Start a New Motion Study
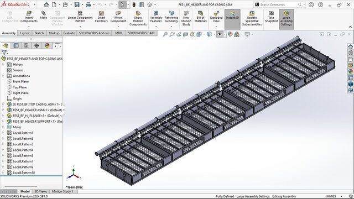Image resolution: width=354 pixels, height=199 pixels. pos(186,18)
